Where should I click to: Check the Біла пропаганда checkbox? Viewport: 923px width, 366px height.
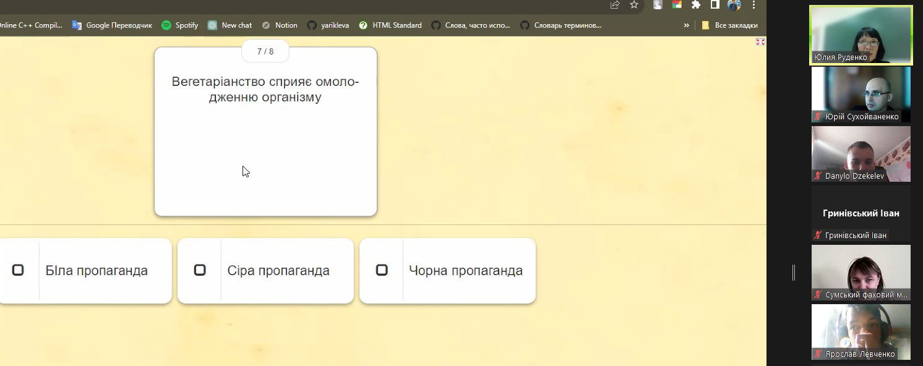click(18, 270)
